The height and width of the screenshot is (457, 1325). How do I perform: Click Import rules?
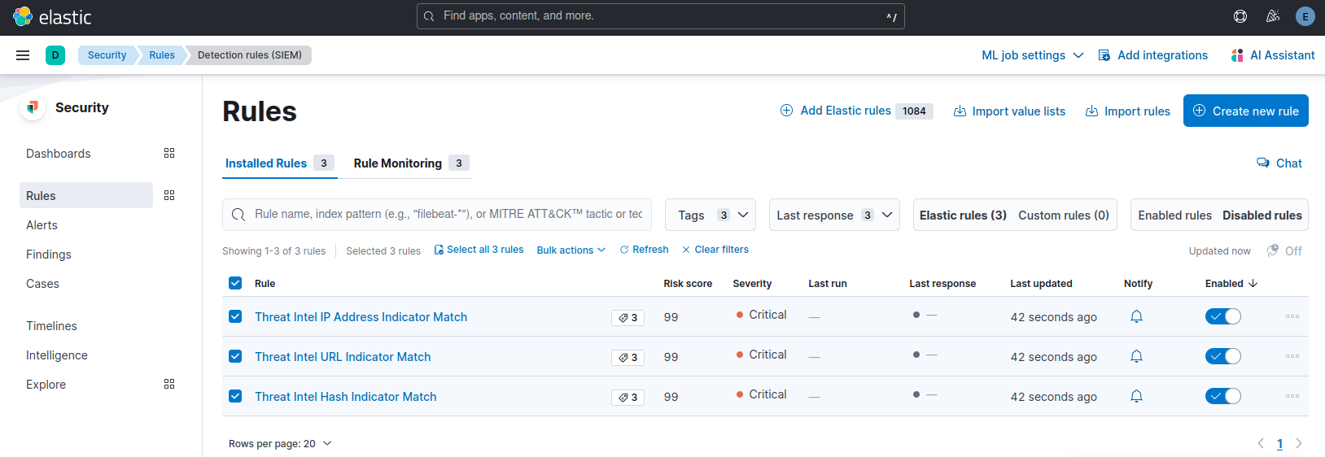point(1127,111)
